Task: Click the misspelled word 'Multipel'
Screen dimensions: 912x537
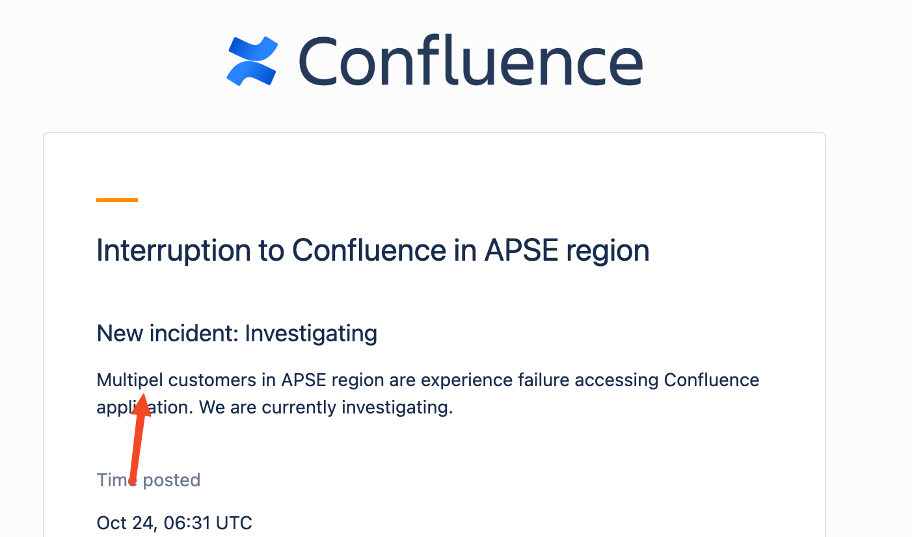Action: 130,380
